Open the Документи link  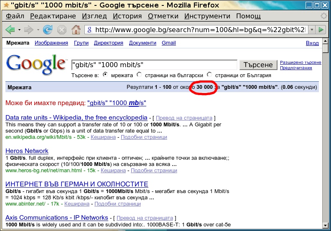pyautogui.click(x=143, y=43)
